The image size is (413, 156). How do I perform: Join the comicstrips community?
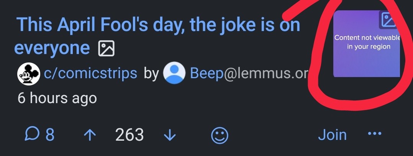[x=332, y=135]
